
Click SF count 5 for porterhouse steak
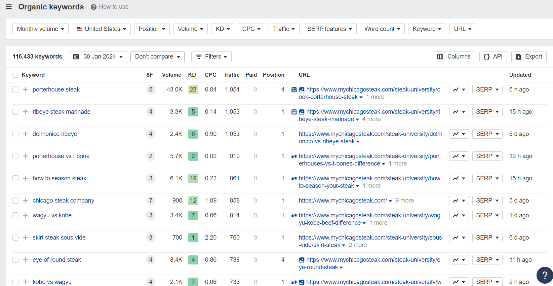[151, 90]
